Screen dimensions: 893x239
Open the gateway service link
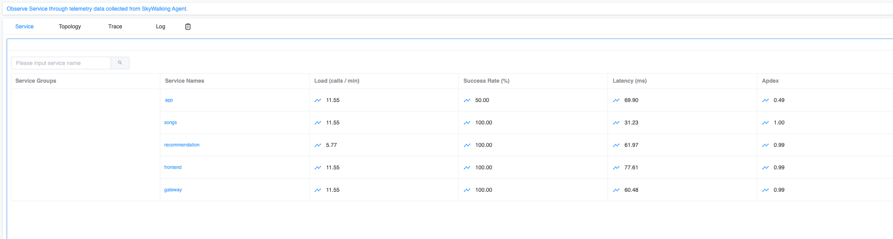(x=173, y=190)
